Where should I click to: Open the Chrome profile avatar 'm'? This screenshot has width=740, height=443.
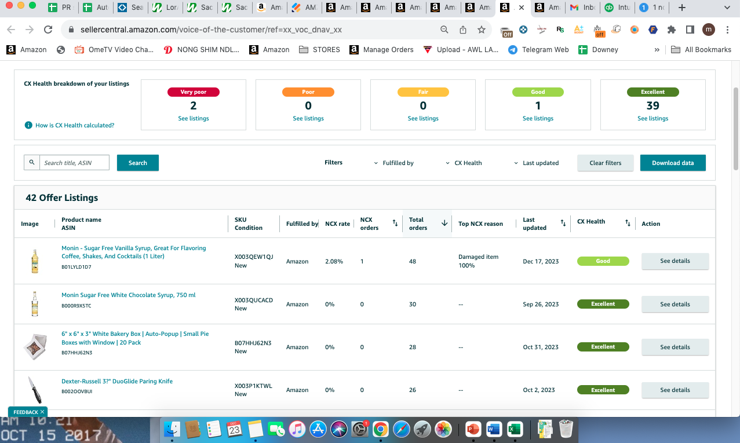(708, 30)
